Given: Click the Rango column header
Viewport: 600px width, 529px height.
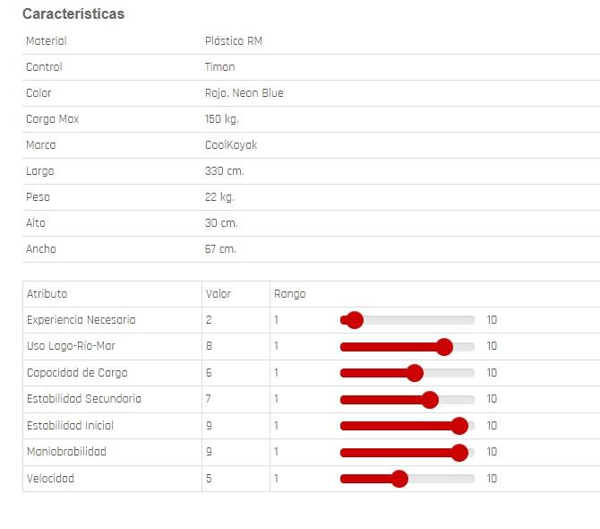Looking at the screenshot, I should (289, 294).
